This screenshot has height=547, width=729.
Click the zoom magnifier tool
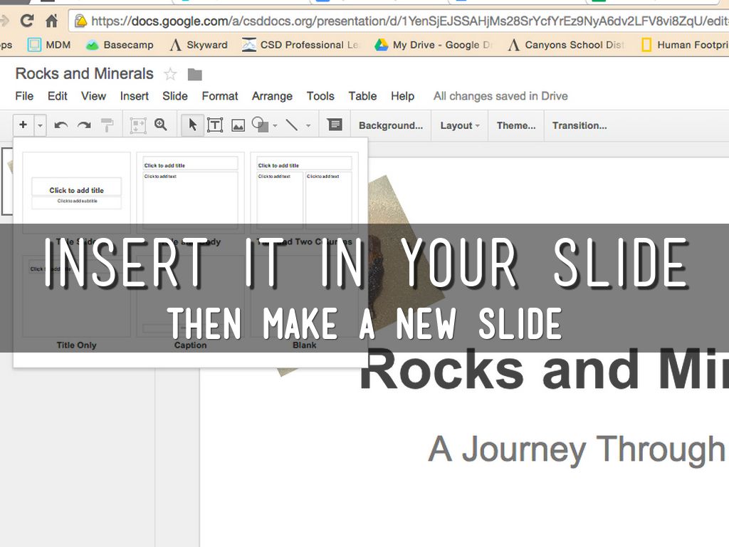tap(161, 125)
